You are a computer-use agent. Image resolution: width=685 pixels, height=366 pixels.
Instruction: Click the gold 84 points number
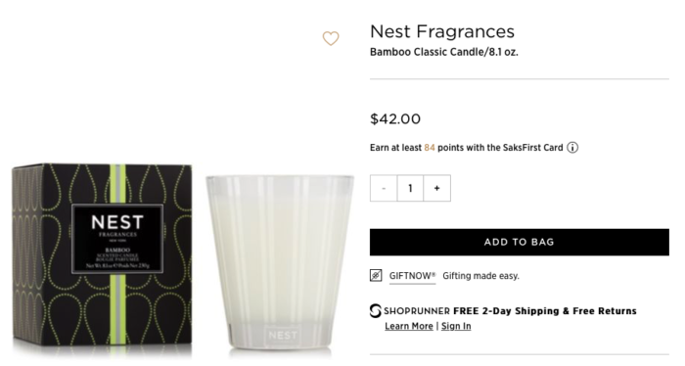coord(430,148)
